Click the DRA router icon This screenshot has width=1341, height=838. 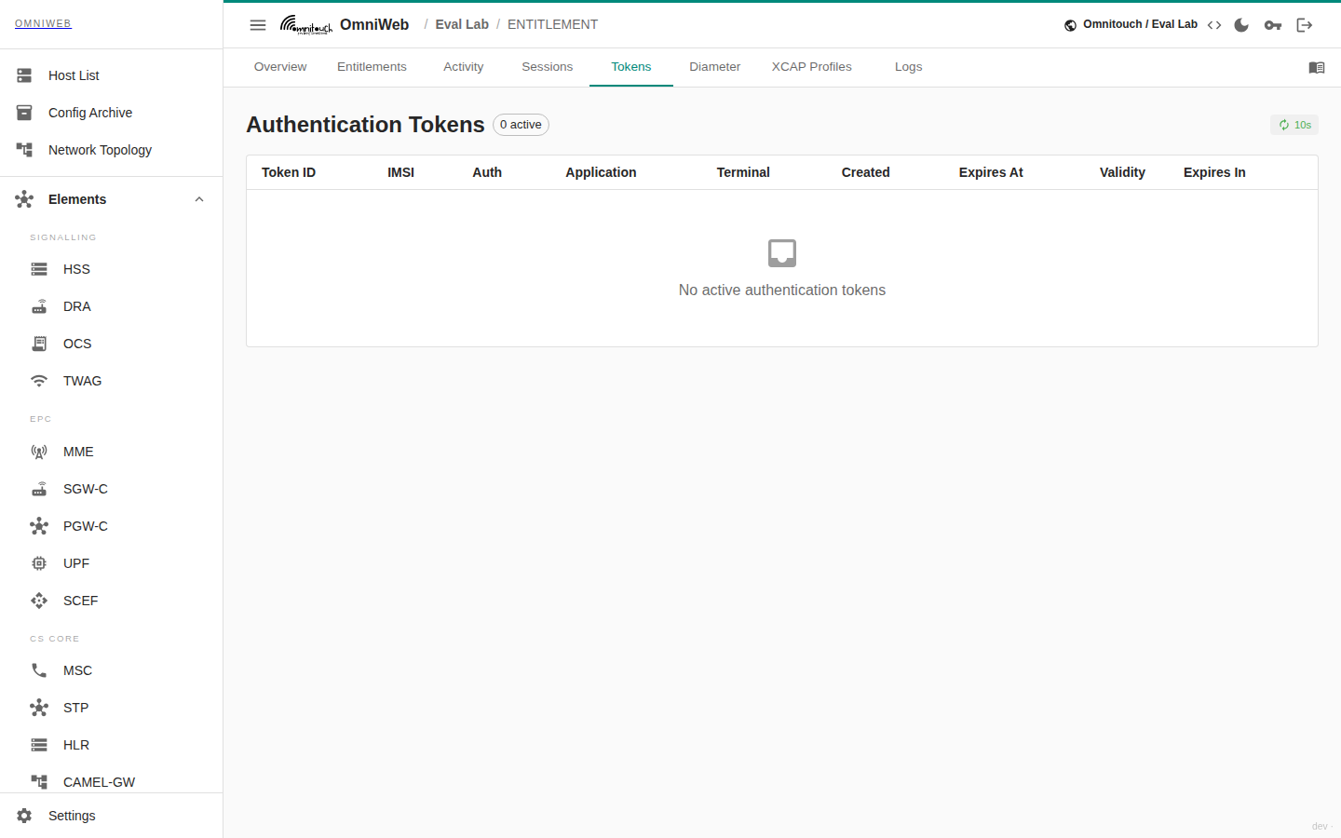tap(39, 306)
